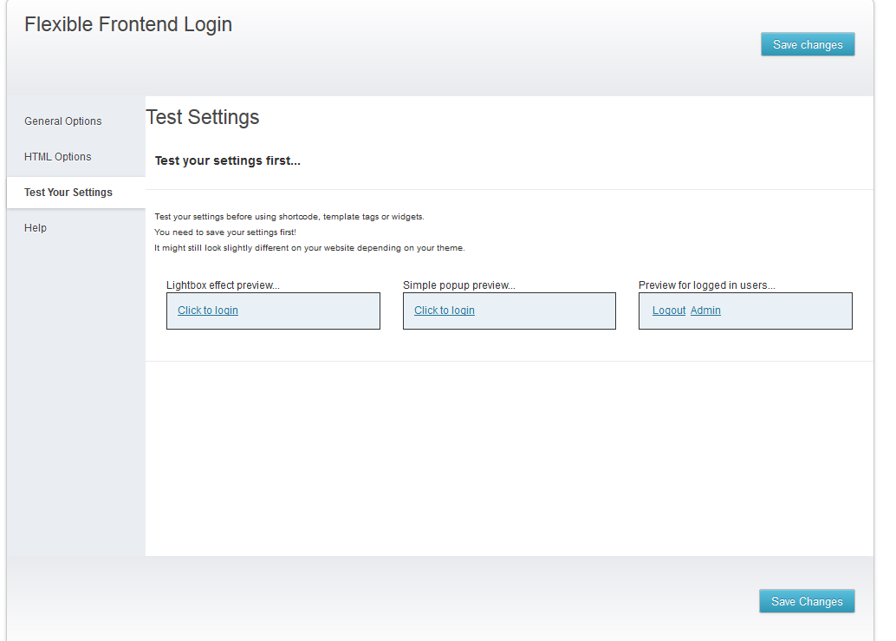Click the 'Test your settings first...' subheading

pos(227,160)
